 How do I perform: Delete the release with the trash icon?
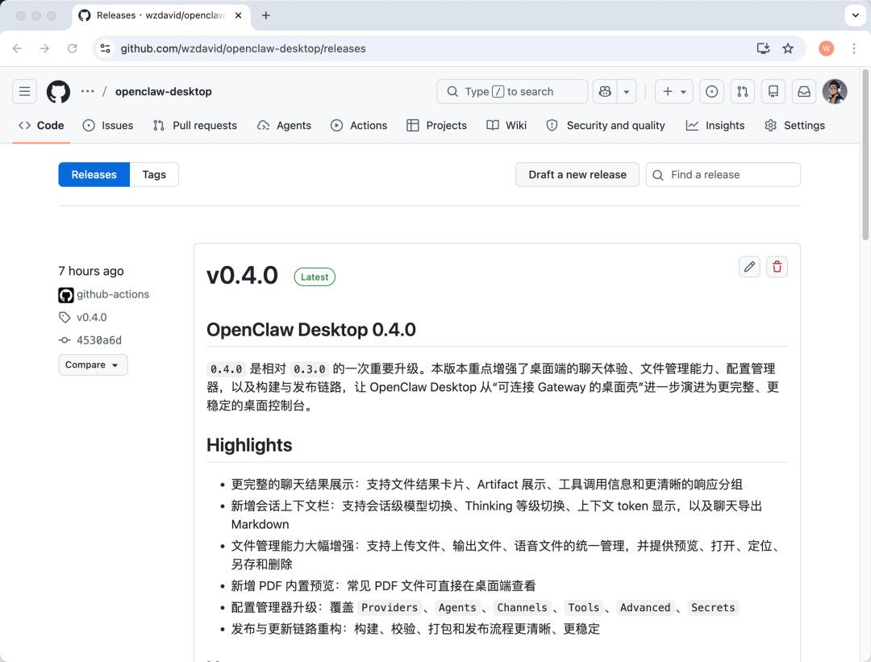pyautogui.click(x=777, y=267)
